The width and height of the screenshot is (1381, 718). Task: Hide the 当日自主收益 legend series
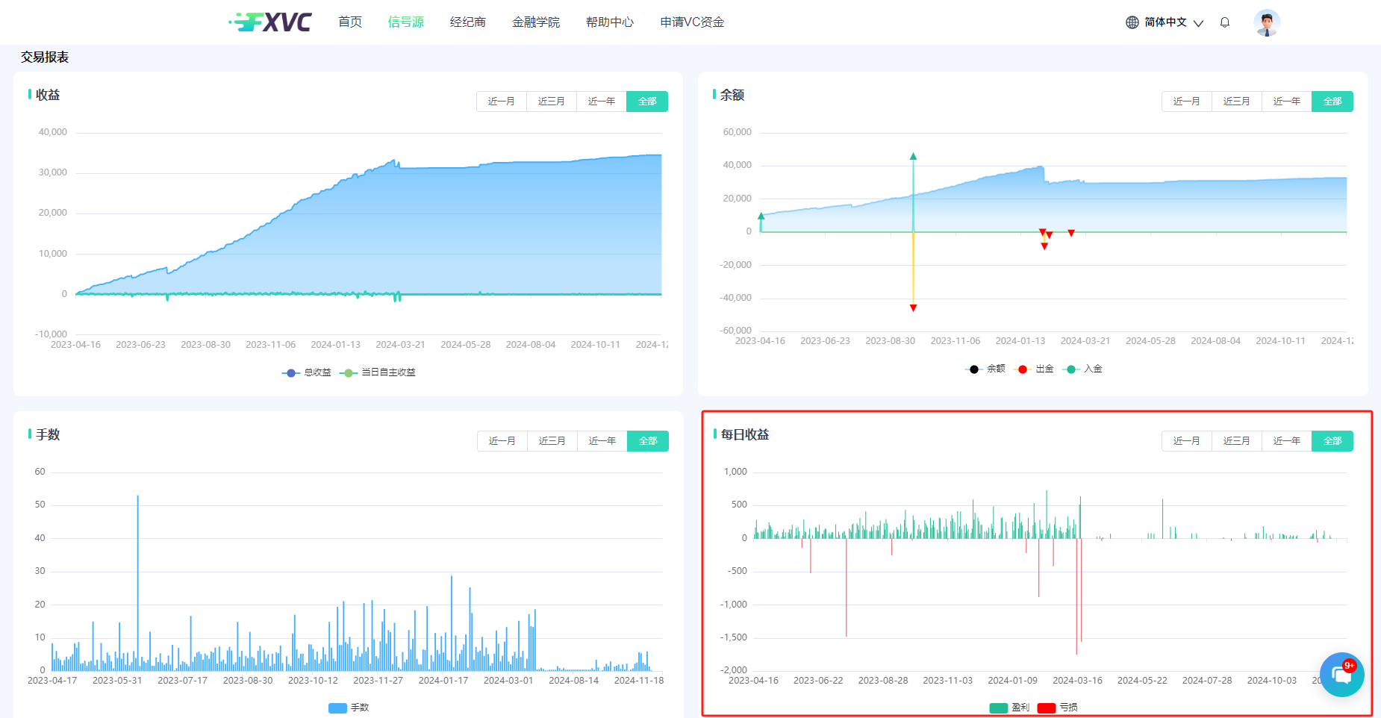tap(378, 372)
